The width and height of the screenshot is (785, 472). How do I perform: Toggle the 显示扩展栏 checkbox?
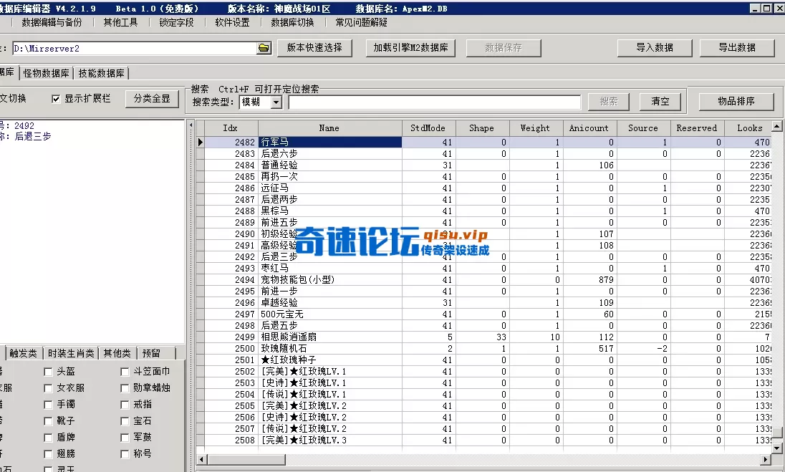(x=55, y=100)
